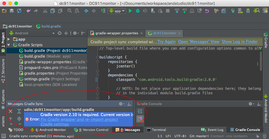
Task: Close the Messages Gradle Sync red X
Action: point(10,111)
